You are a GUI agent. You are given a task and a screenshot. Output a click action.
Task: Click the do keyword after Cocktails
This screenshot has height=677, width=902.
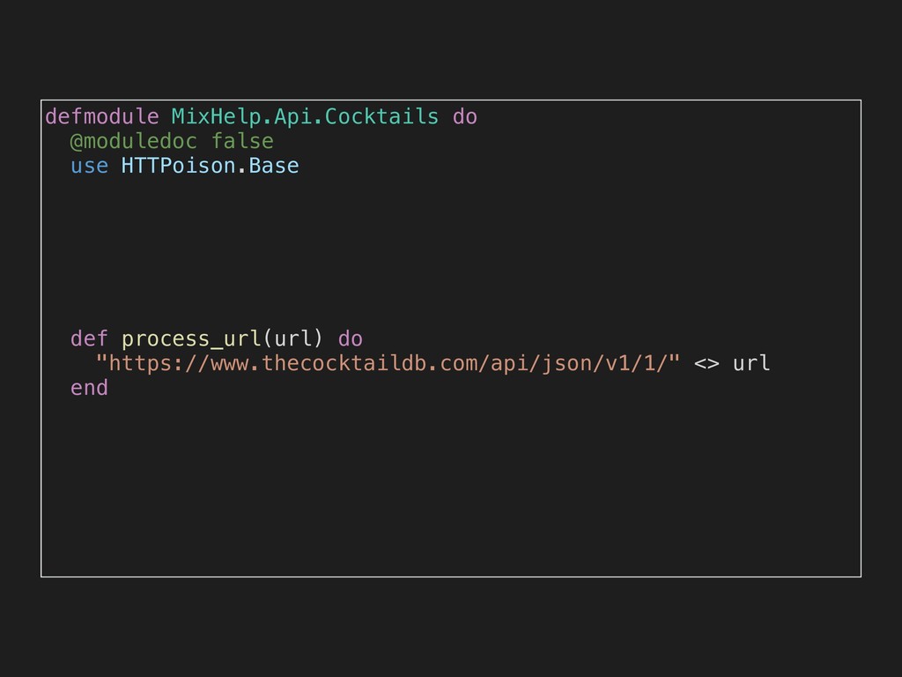(x=465, y=117)
